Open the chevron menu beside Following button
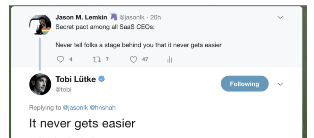 [280, 84]
